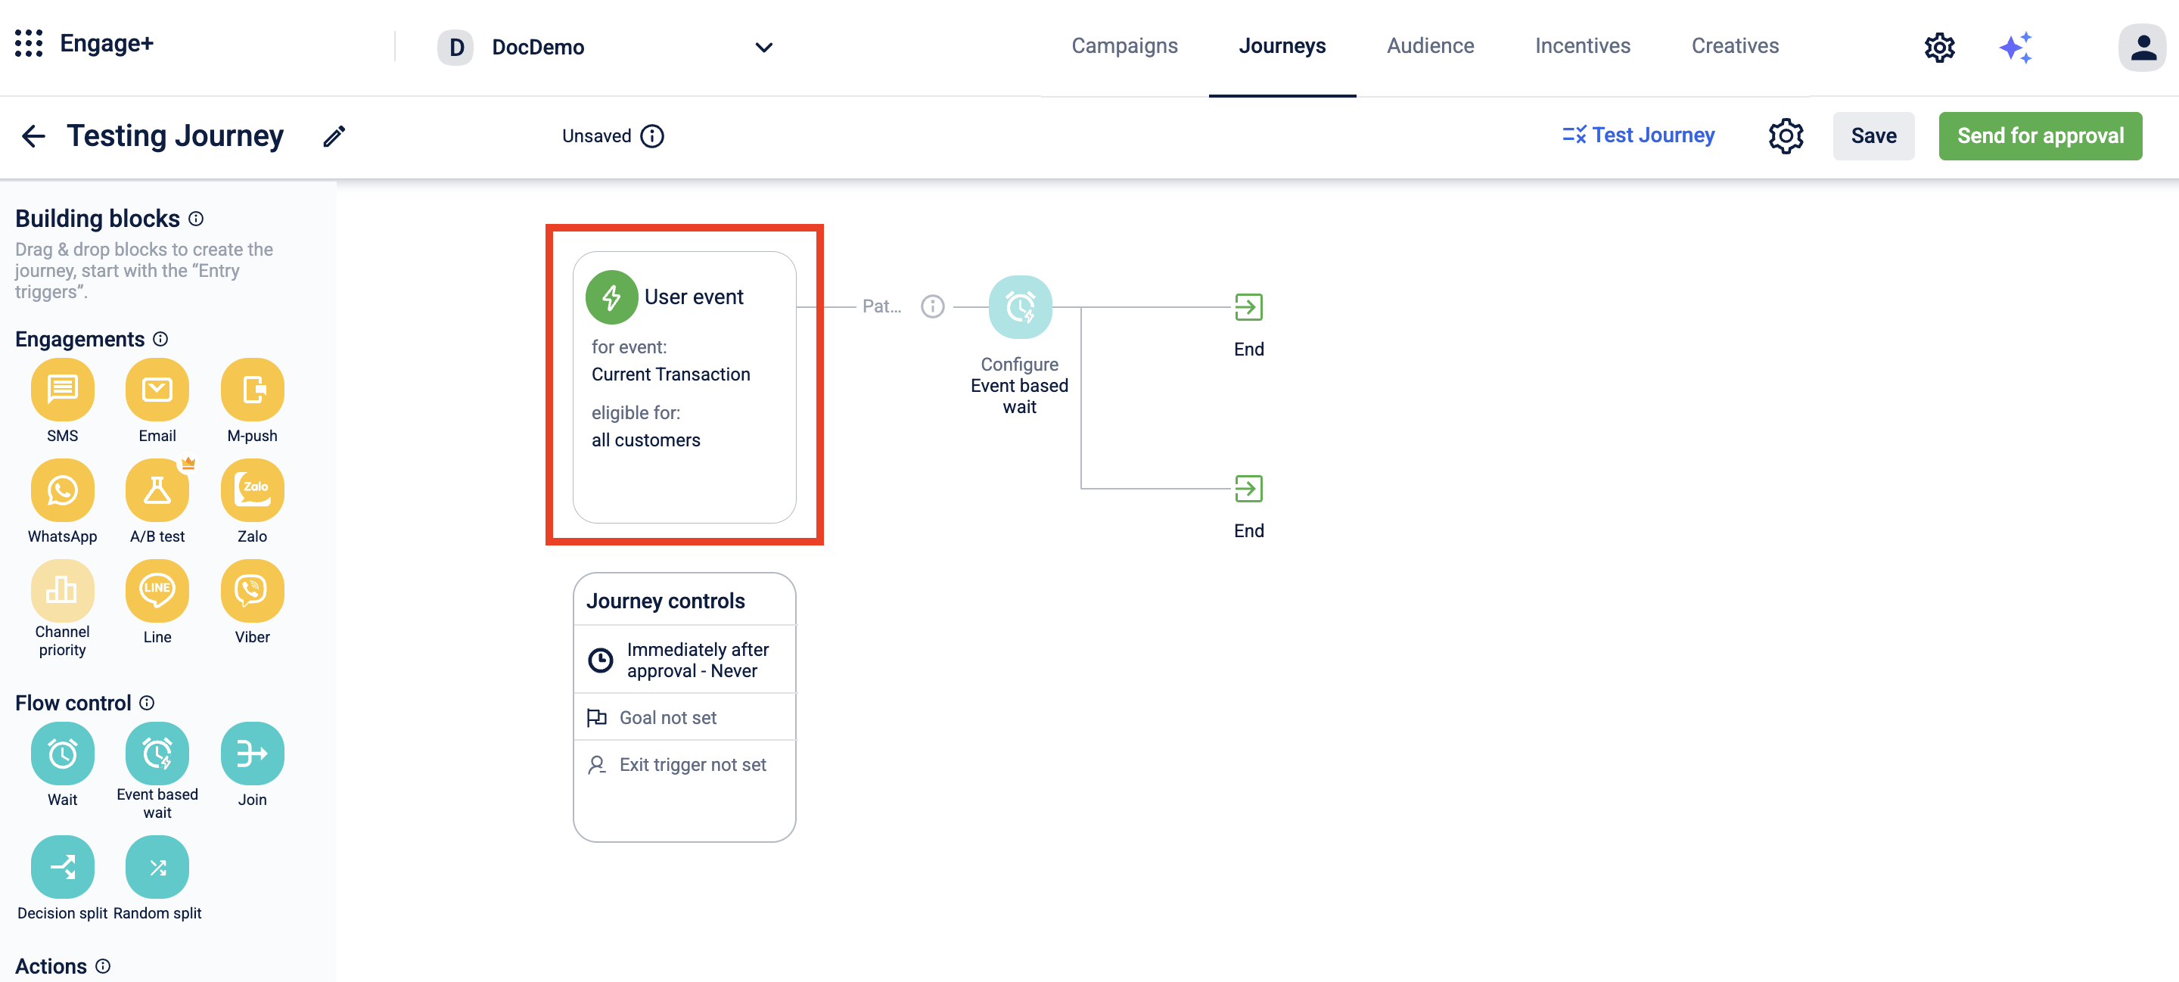Open the Goal not set control

click(x=667, y=717)
